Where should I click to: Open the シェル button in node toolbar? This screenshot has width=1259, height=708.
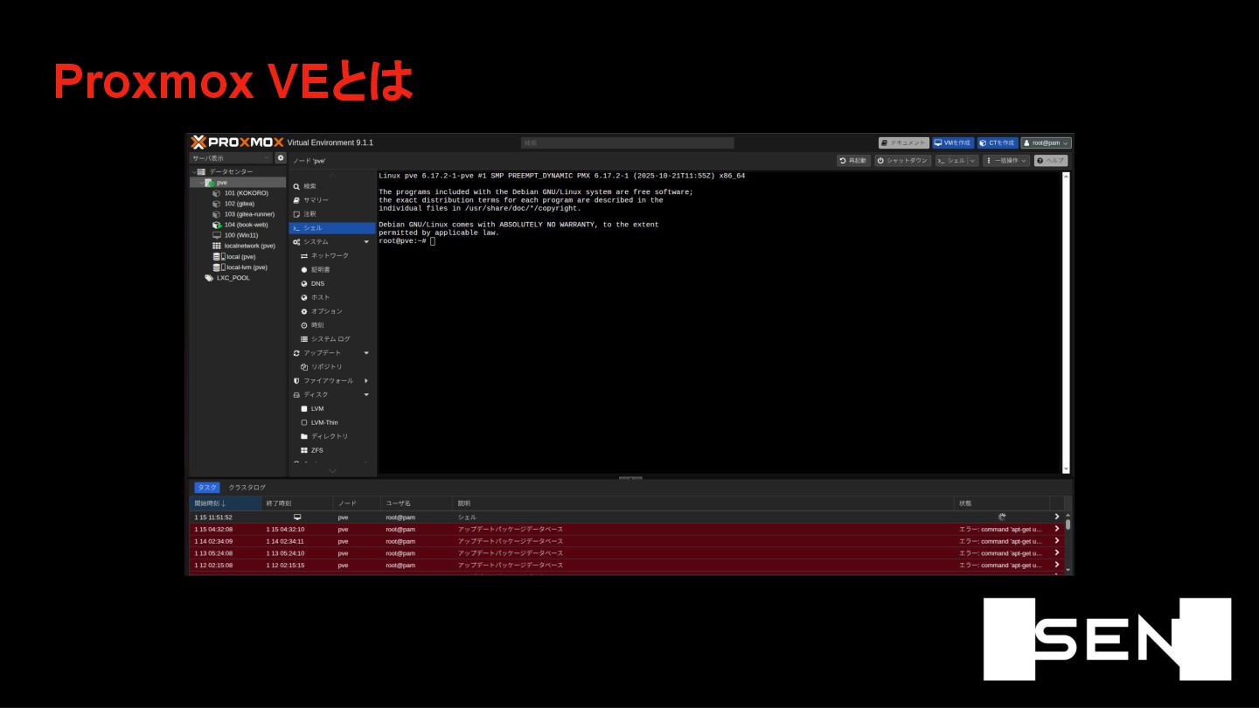[x=951, y=161]
